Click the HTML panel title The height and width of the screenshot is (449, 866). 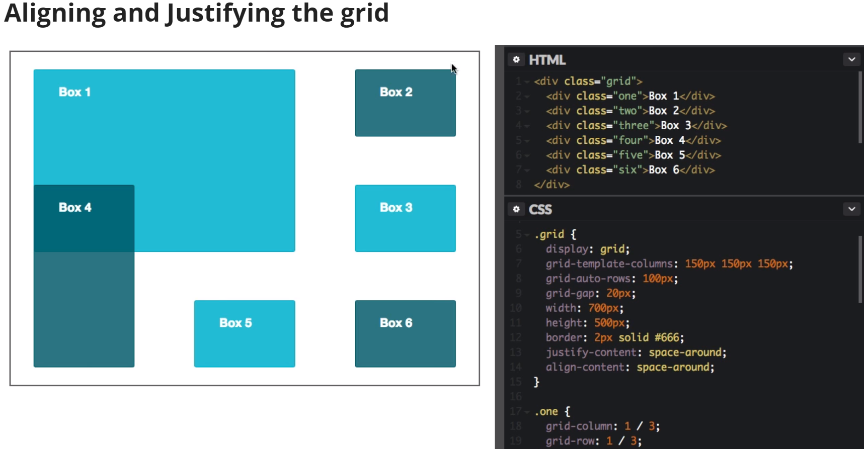547,60
